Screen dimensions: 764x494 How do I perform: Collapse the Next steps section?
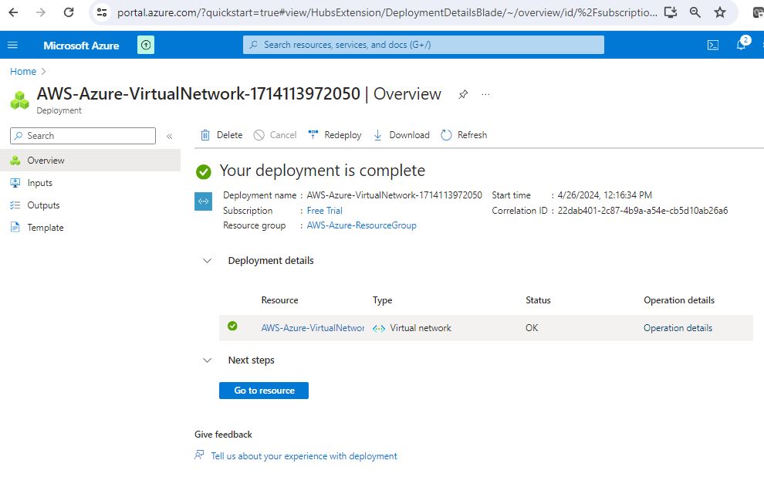click(x=207, y=360)
